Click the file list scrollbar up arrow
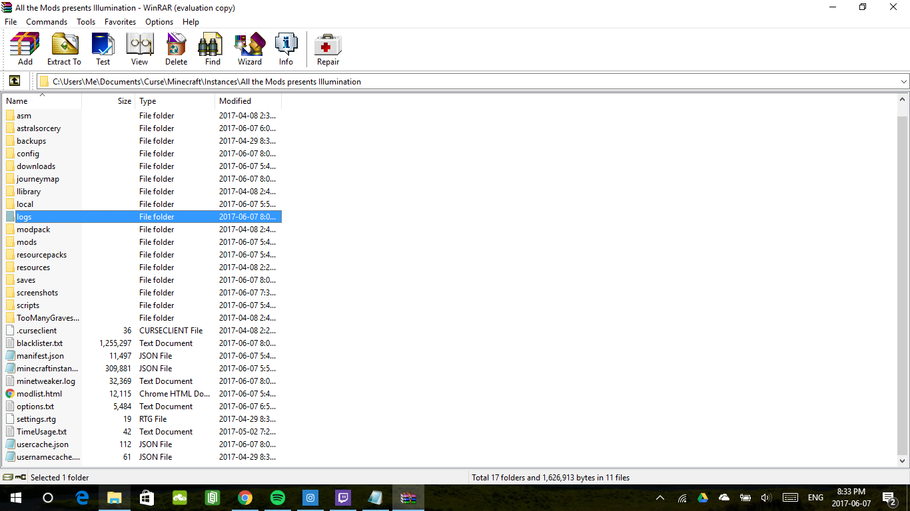 pos(903,100)
